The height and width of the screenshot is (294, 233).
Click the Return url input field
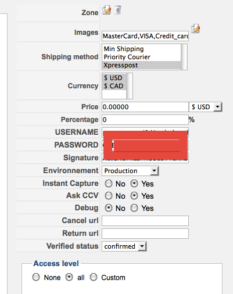(145, 234)
